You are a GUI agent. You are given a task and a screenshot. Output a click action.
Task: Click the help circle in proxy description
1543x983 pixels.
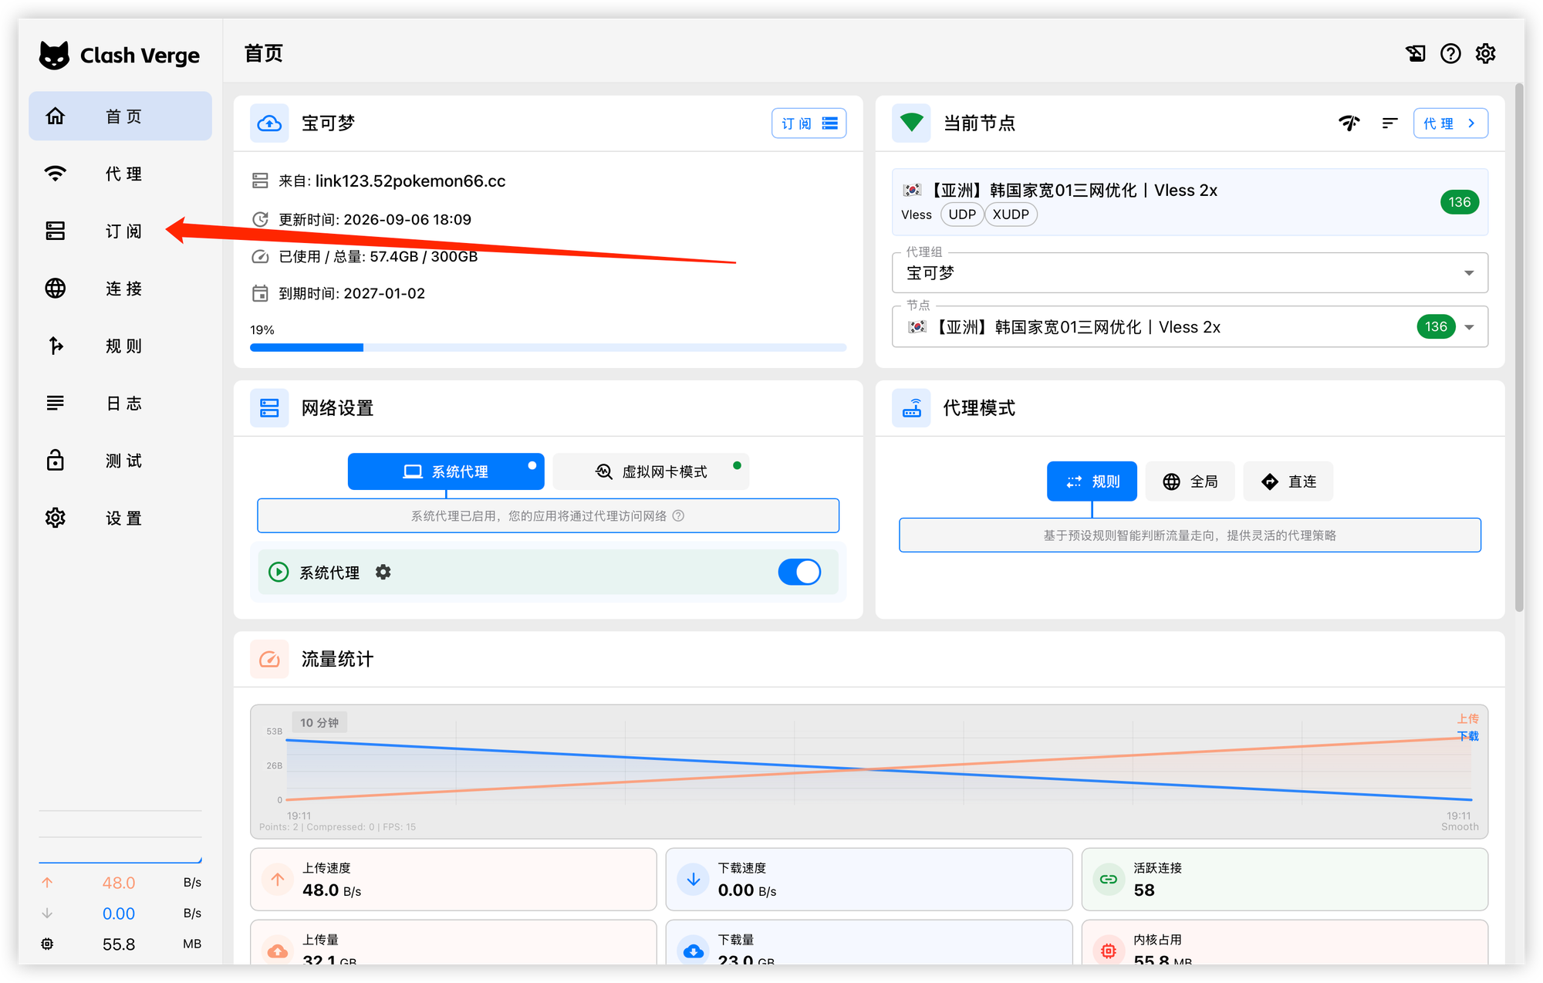(678, 515)
